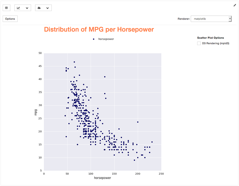The image size is (239, 186).
Task: Open the Options button
Action: point(10,19)
